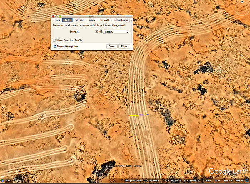Image resolution: width=250 pixels, height=184 pixels.
Task: Click the elev 0 m readout
Action: point(213,181)
